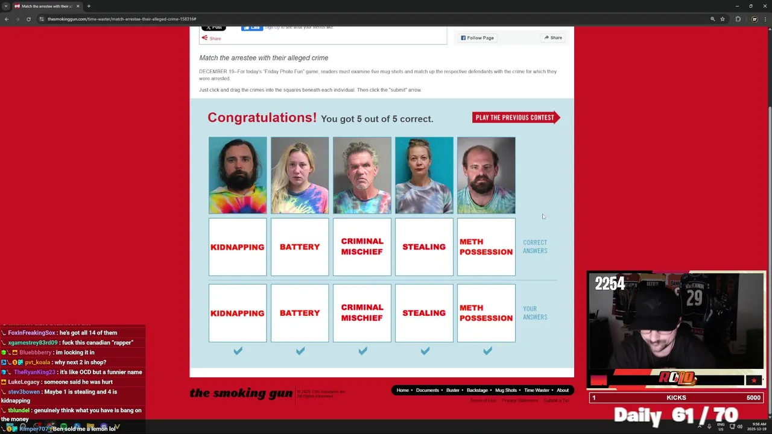Click Stealing tile in Your Answers row

click(x=424, y=313)
